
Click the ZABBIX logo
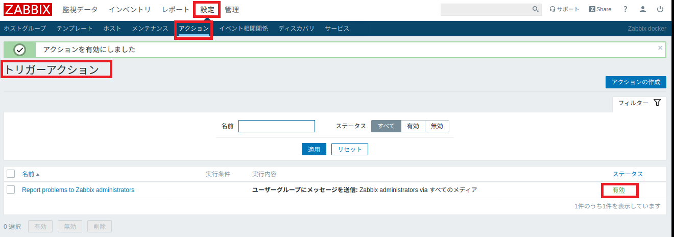coord(28,9)
